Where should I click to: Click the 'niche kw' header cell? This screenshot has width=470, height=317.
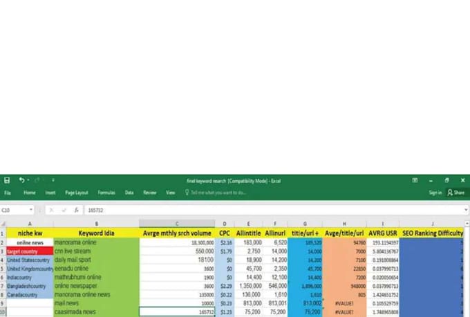coord(30,233)
